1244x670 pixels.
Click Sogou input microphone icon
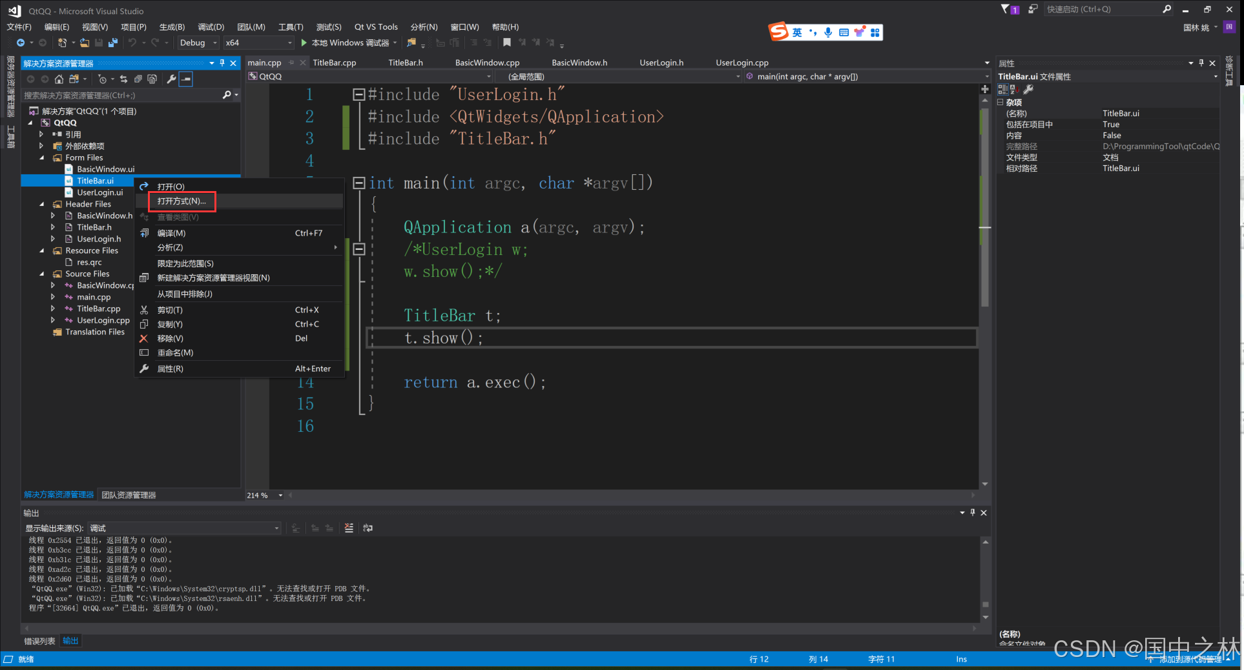pos(828,32)
